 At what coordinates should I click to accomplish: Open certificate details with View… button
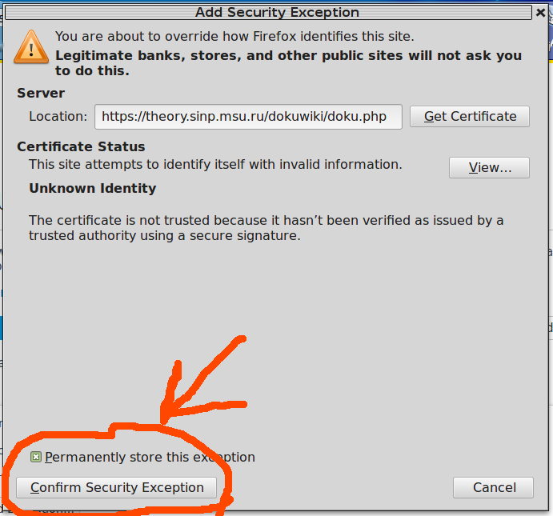click(x=489, y=167)
